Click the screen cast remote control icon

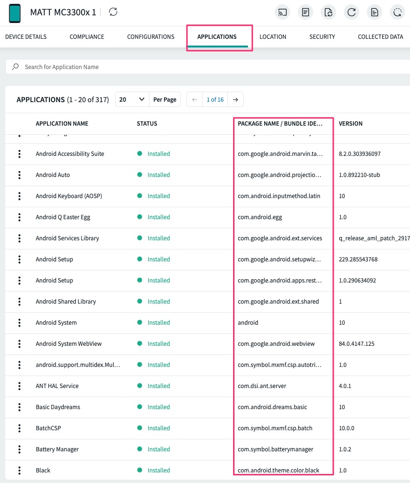click(x=282, y=12)
